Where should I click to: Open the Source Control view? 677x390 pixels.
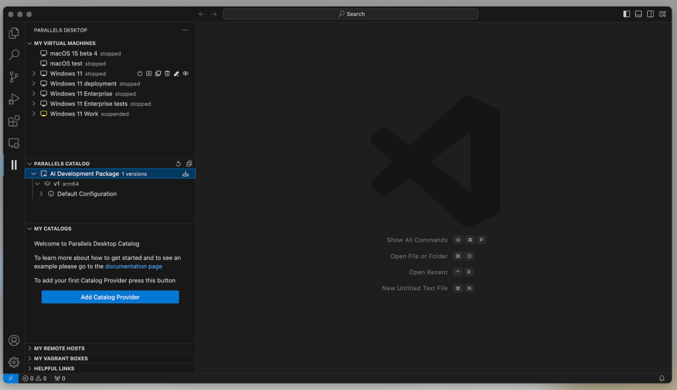tap(13, 77)
